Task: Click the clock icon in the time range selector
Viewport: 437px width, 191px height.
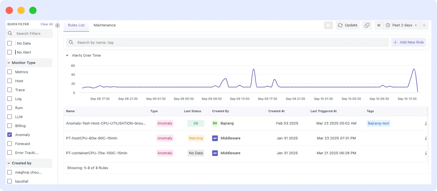Action: [x=388, y=25]
